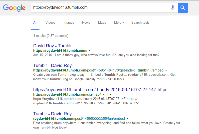Open Search tools options
The image size is (199, 134).
(x=140, y=23)
